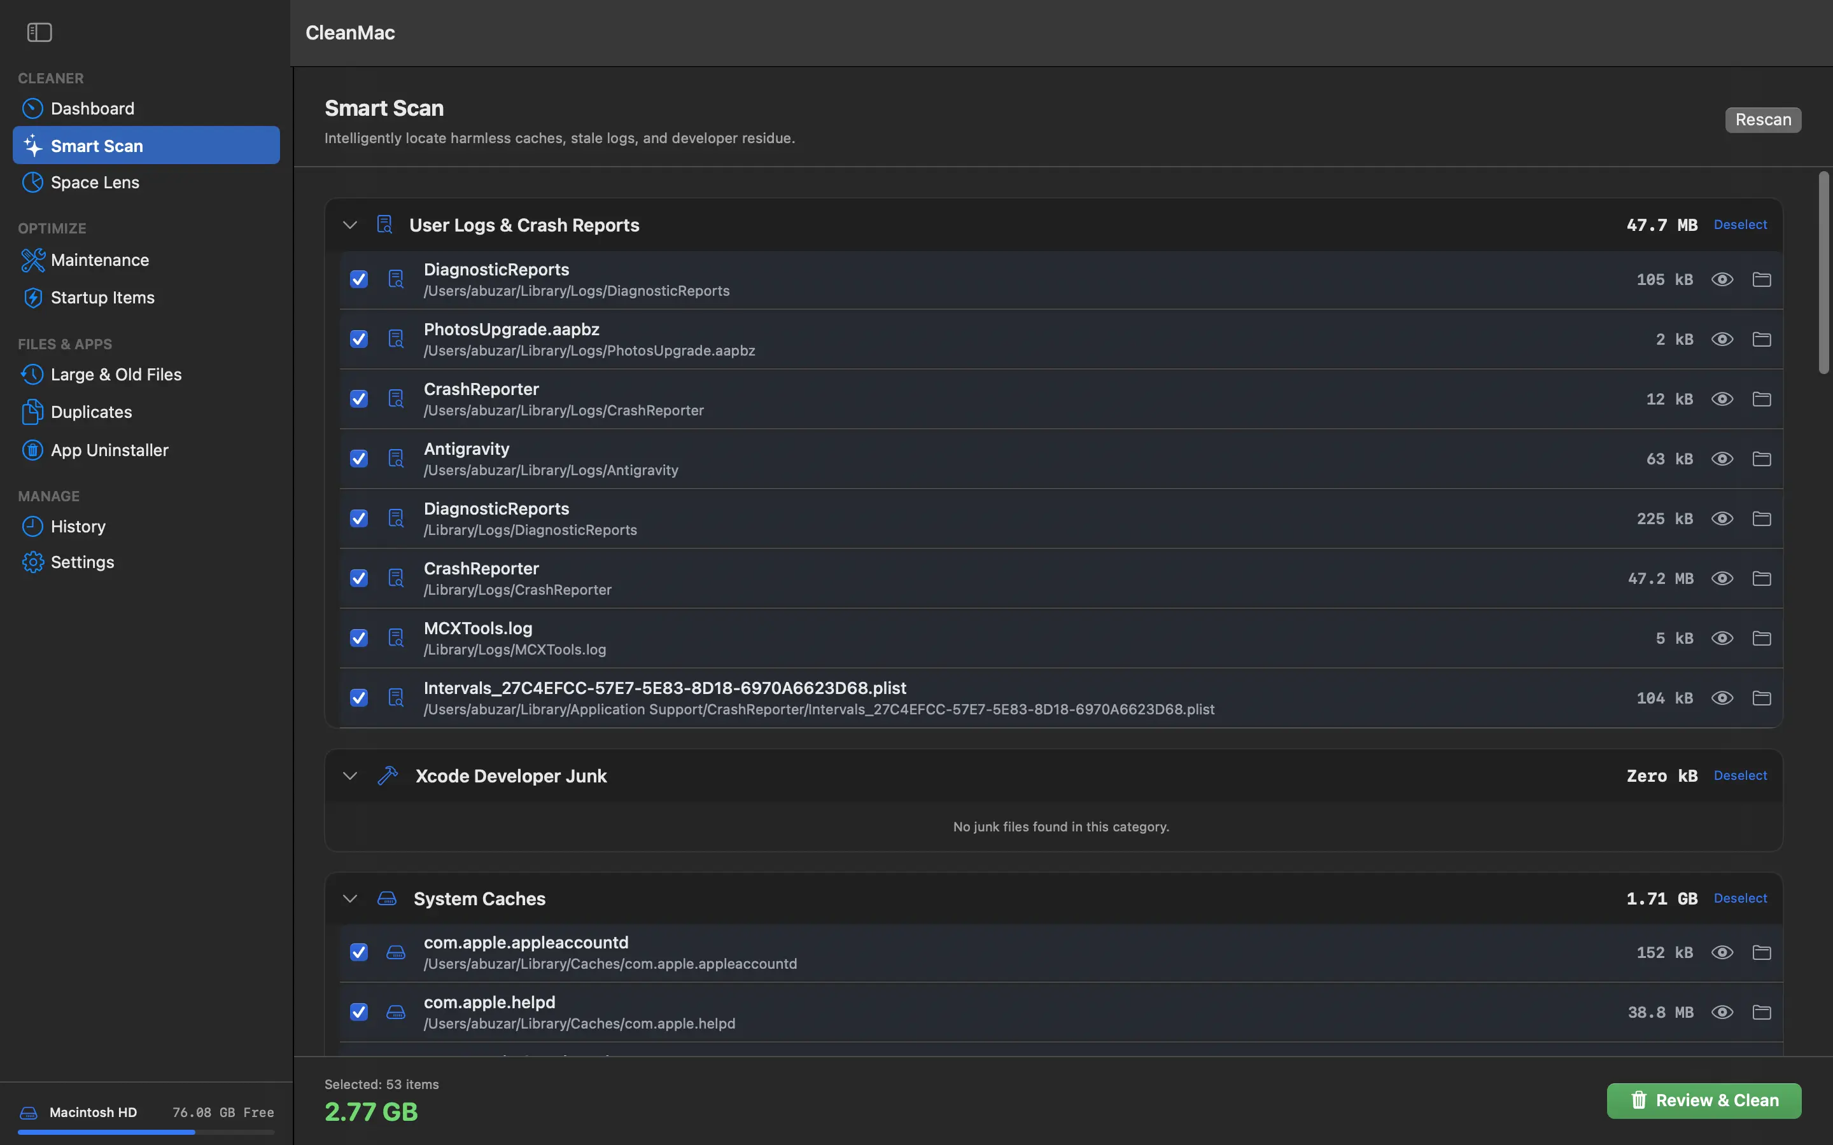Select Duplicates in the sidebar
The width and height of the screenshot is (1833, 1145).
click(x=146, y=413)
